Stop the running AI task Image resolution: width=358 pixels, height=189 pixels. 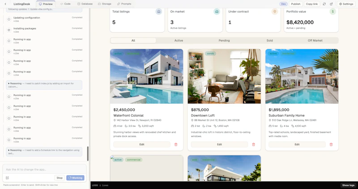[x=60, y=178]
